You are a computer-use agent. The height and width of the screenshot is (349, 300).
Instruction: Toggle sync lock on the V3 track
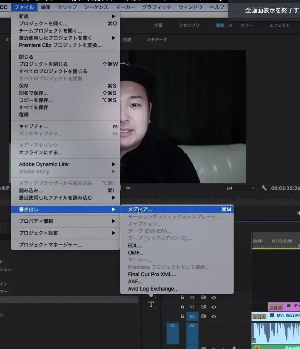(203, 297)
